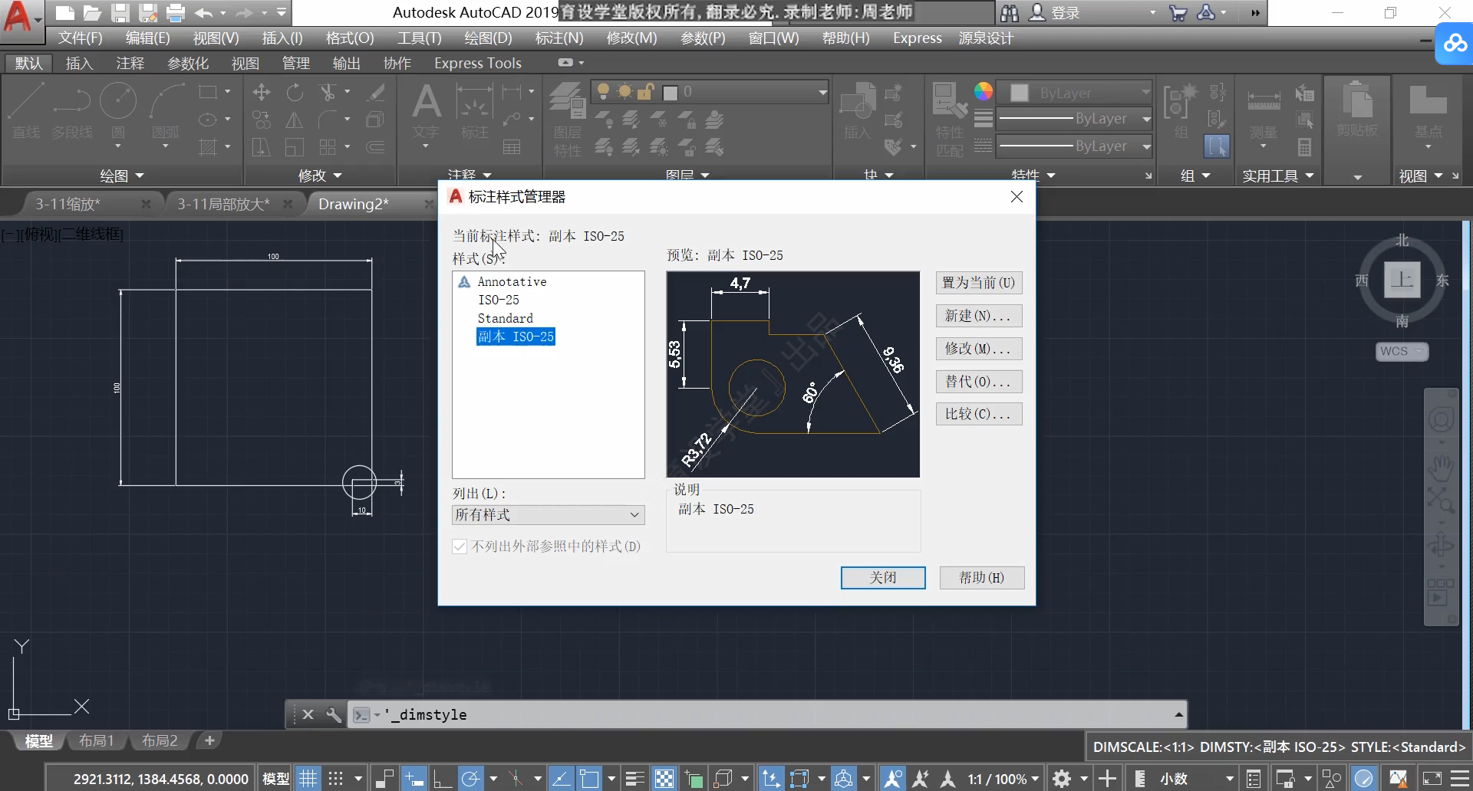Click the layer 0 color swatch
The width and height of the screenshot is (1473, 791).
pyautogui.click(x=670, y=93)
